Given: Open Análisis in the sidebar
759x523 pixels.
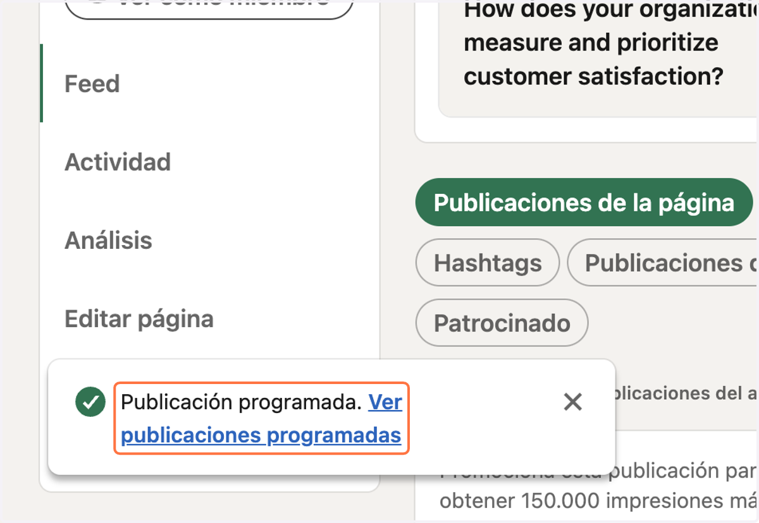Looking at the screenshot, I should click(108, 240).
